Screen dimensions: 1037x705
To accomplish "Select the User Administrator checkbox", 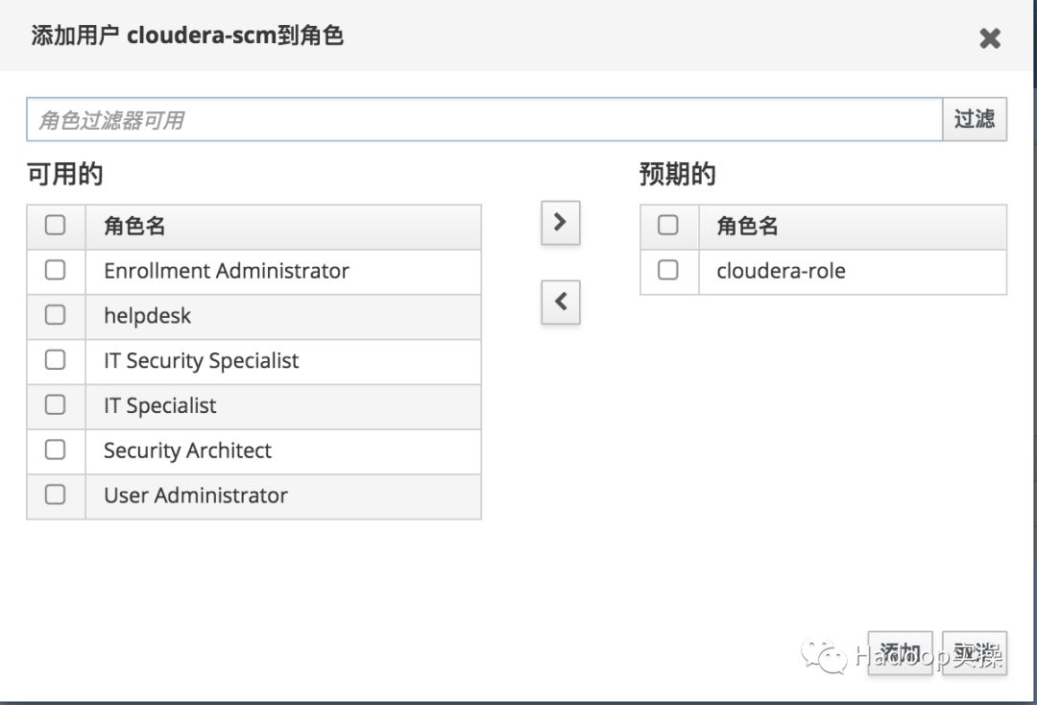I will pos(56,495).
